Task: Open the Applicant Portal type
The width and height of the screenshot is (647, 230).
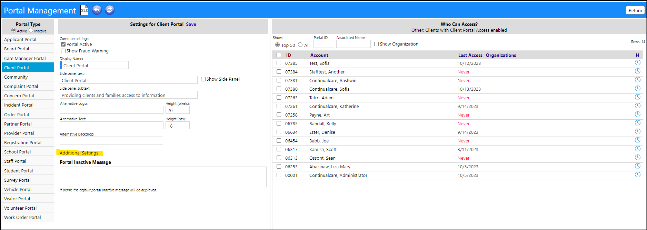Action: coord(28,39)
